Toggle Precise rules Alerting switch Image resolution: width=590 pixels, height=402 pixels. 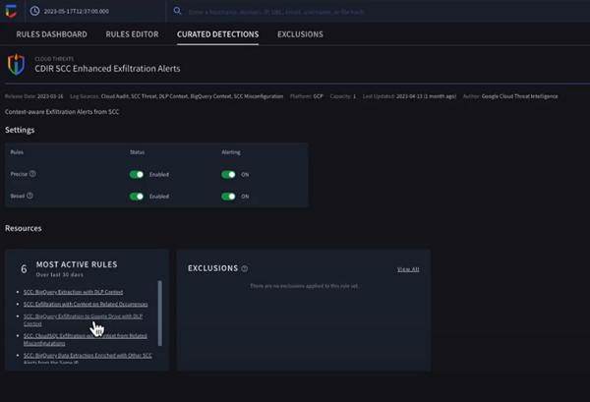click(228, 174)
